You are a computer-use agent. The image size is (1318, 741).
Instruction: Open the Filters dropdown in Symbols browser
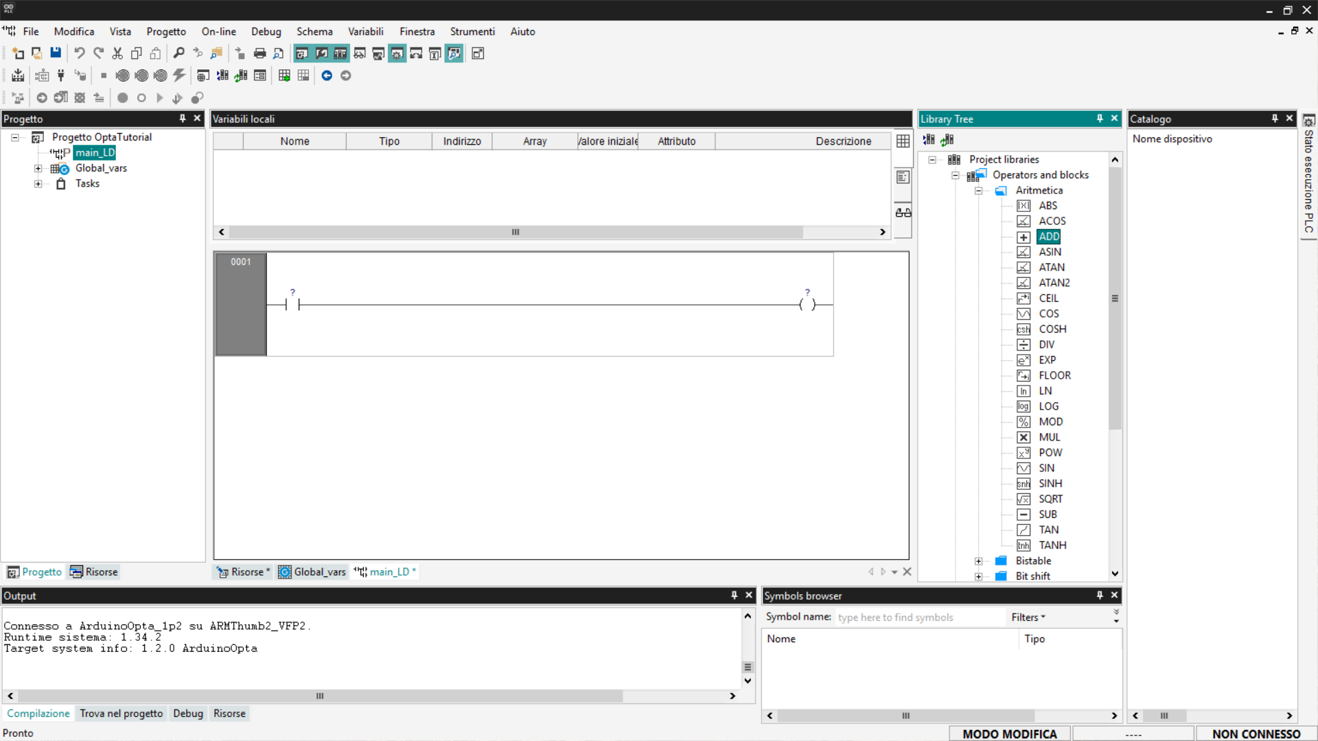click(1028, 617)
